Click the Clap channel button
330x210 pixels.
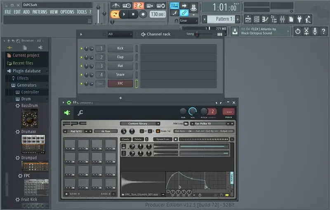tap(120, 57)
